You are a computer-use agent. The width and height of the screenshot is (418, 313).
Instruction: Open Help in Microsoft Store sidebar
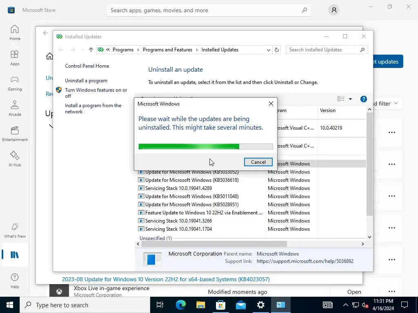pyautogui.click(x=15, y=281)
